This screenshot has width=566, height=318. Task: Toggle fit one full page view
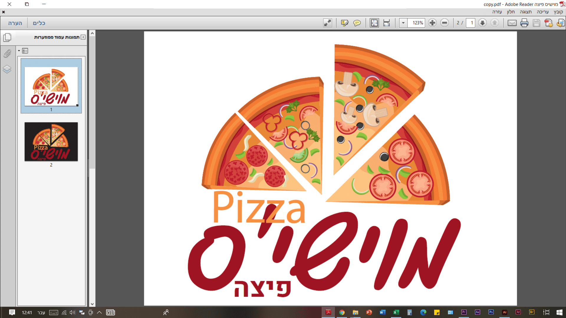[x=374, y=23]
